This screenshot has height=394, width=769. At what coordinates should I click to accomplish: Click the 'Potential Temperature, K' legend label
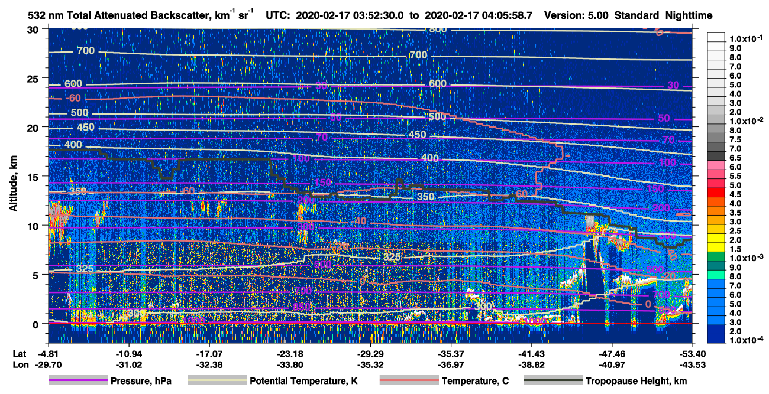[303, 382]
